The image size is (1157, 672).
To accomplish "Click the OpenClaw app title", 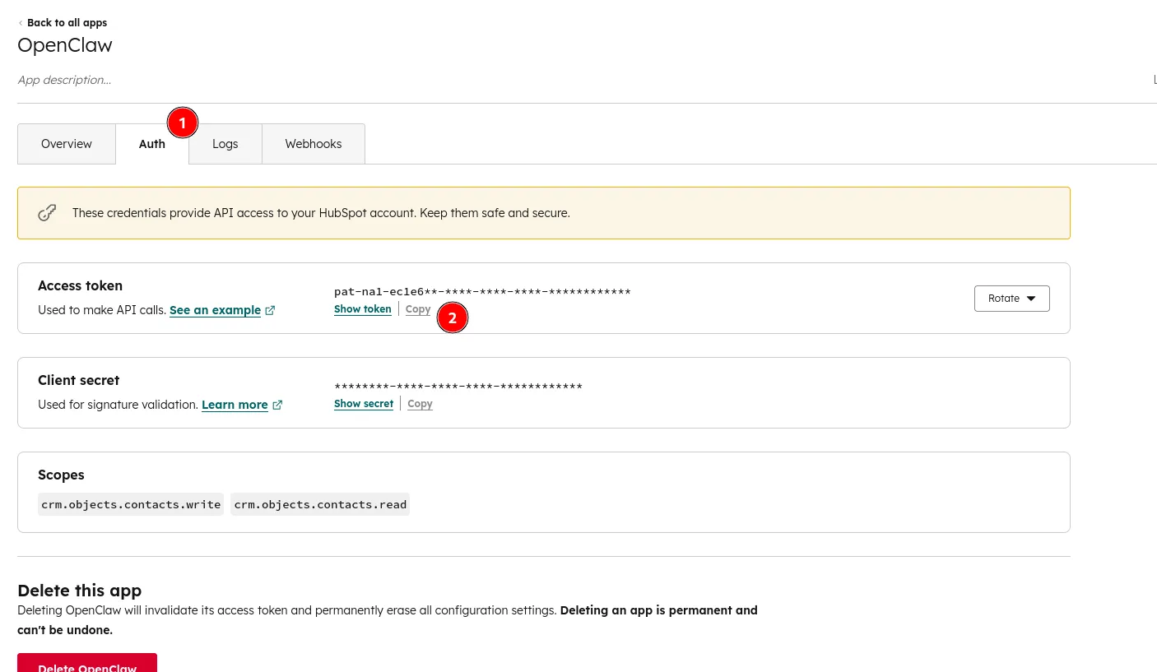I will pyautogui.click(x=65, y=45).
